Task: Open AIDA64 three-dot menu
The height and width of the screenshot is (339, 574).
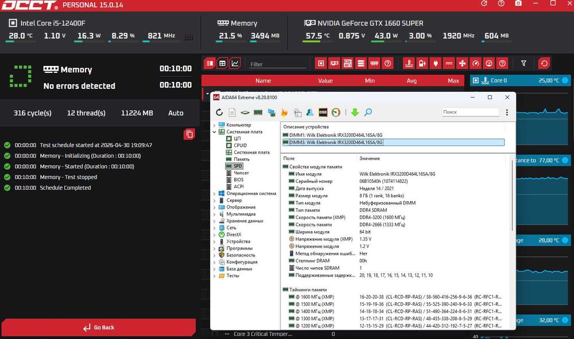Action: [x=507, y=112]
